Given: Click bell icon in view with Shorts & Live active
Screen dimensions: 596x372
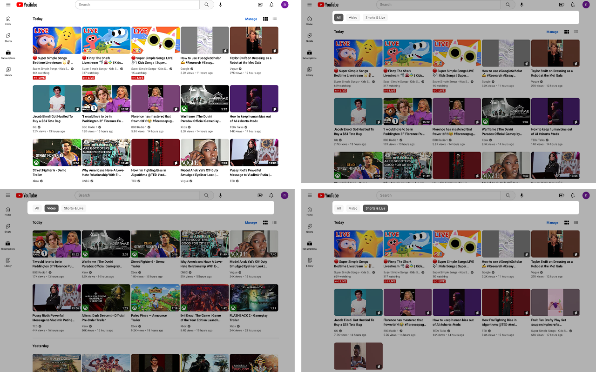Looking at the screenshot, I should pyautogui.click(x=573, y=195).
